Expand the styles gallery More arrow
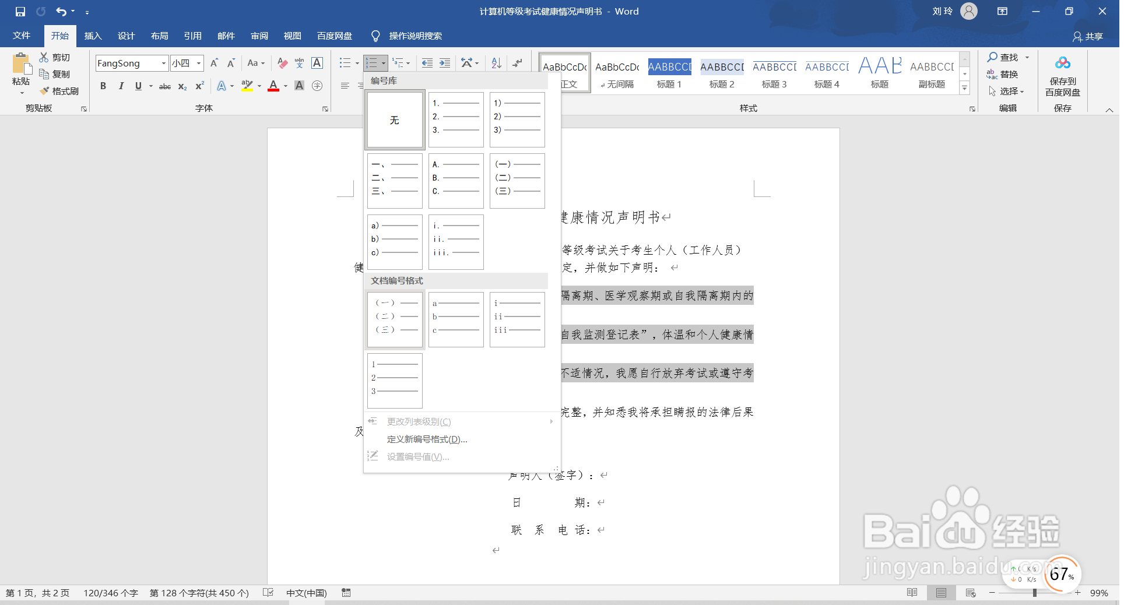Viewport: 1124px width, 605px height. pos(965,88)
